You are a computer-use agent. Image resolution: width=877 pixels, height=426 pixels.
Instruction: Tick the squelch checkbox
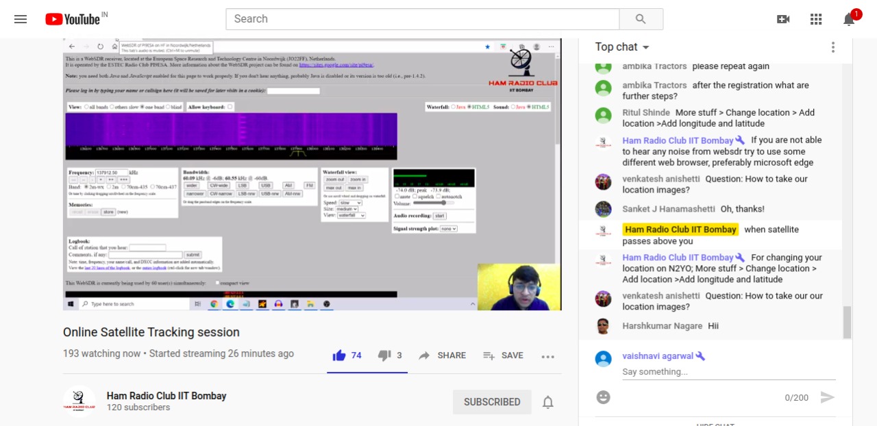[x=415, y=196]
